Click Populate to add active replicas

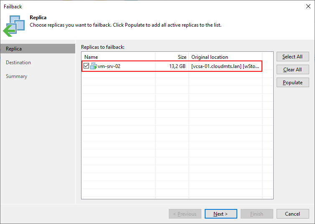292,83
